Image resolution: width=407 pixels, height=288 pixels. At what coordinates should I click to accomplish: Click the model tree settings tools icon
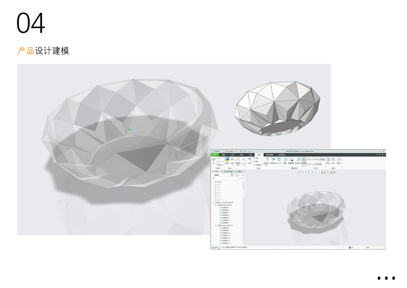pos(232,175)
